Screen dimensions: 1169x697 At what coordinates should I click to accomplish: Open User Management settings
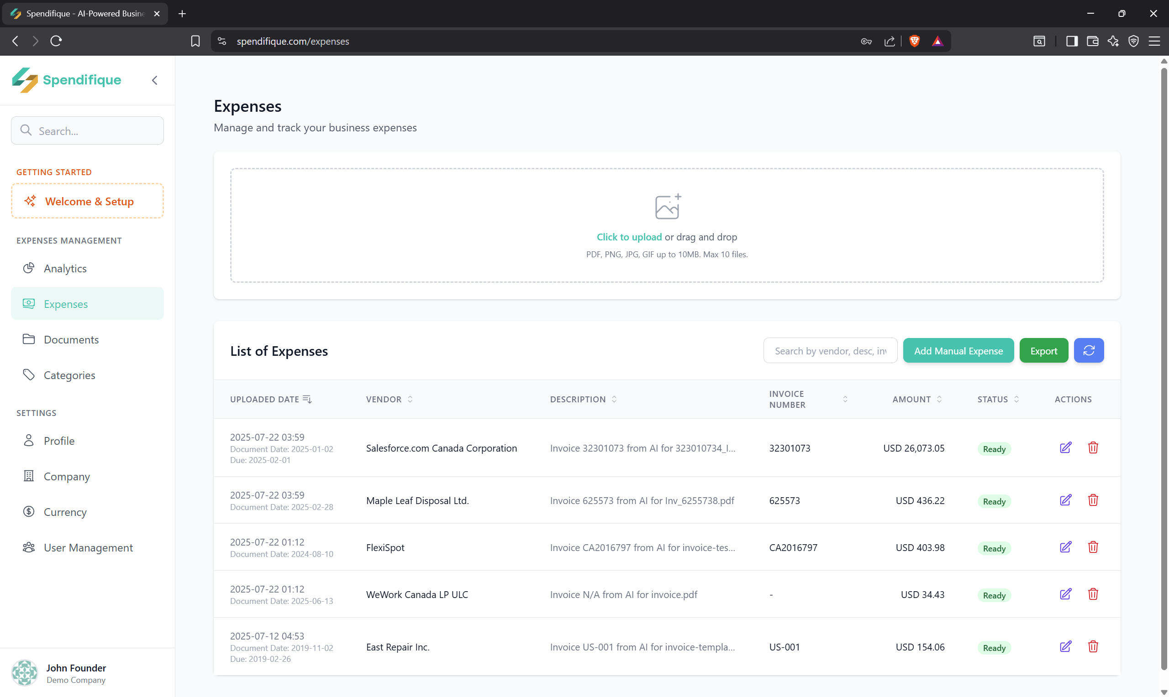(x=89, y=547)
